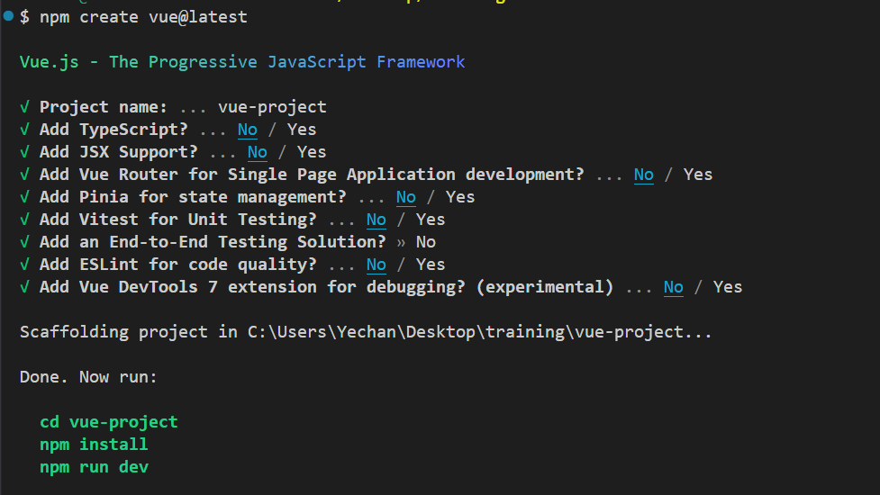Click the blue dot beside the prompt
This screenshot has width=880, height=495.
click(x=8, y=15)
